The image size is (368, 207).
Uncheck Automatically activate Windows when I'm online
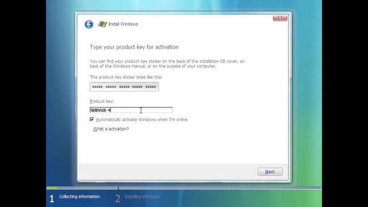pos(92,120)
